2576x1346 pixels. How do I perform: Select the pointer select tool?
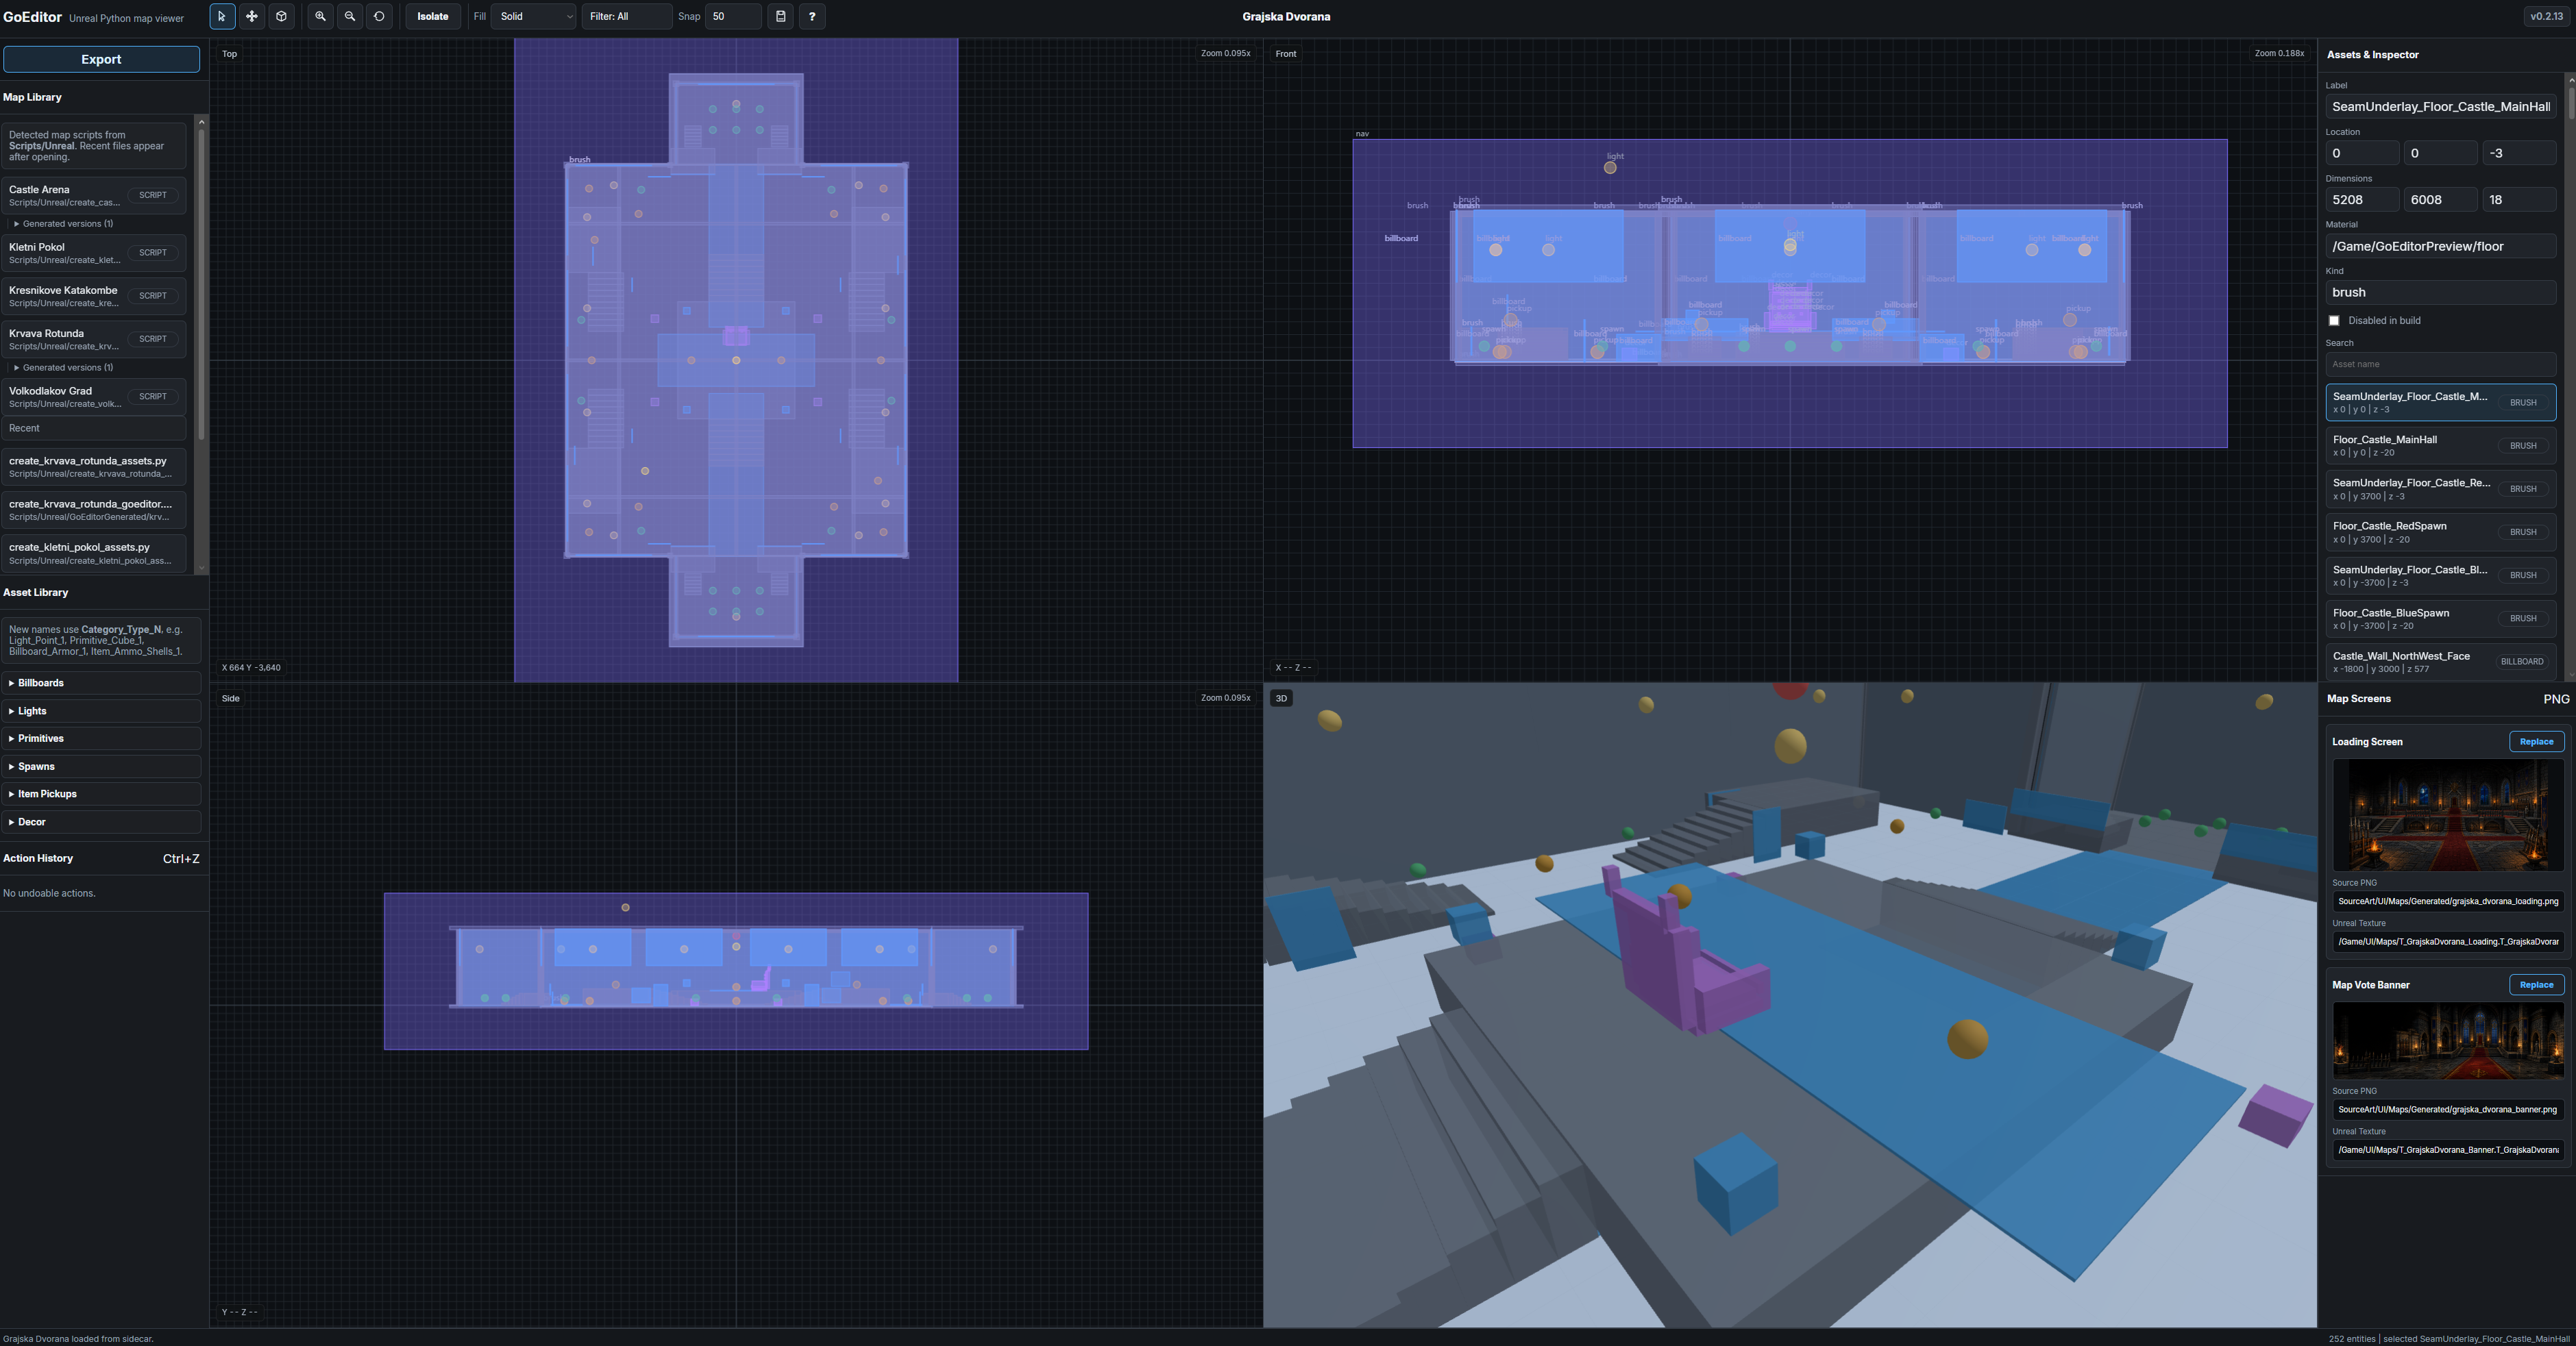click(222, 16)
